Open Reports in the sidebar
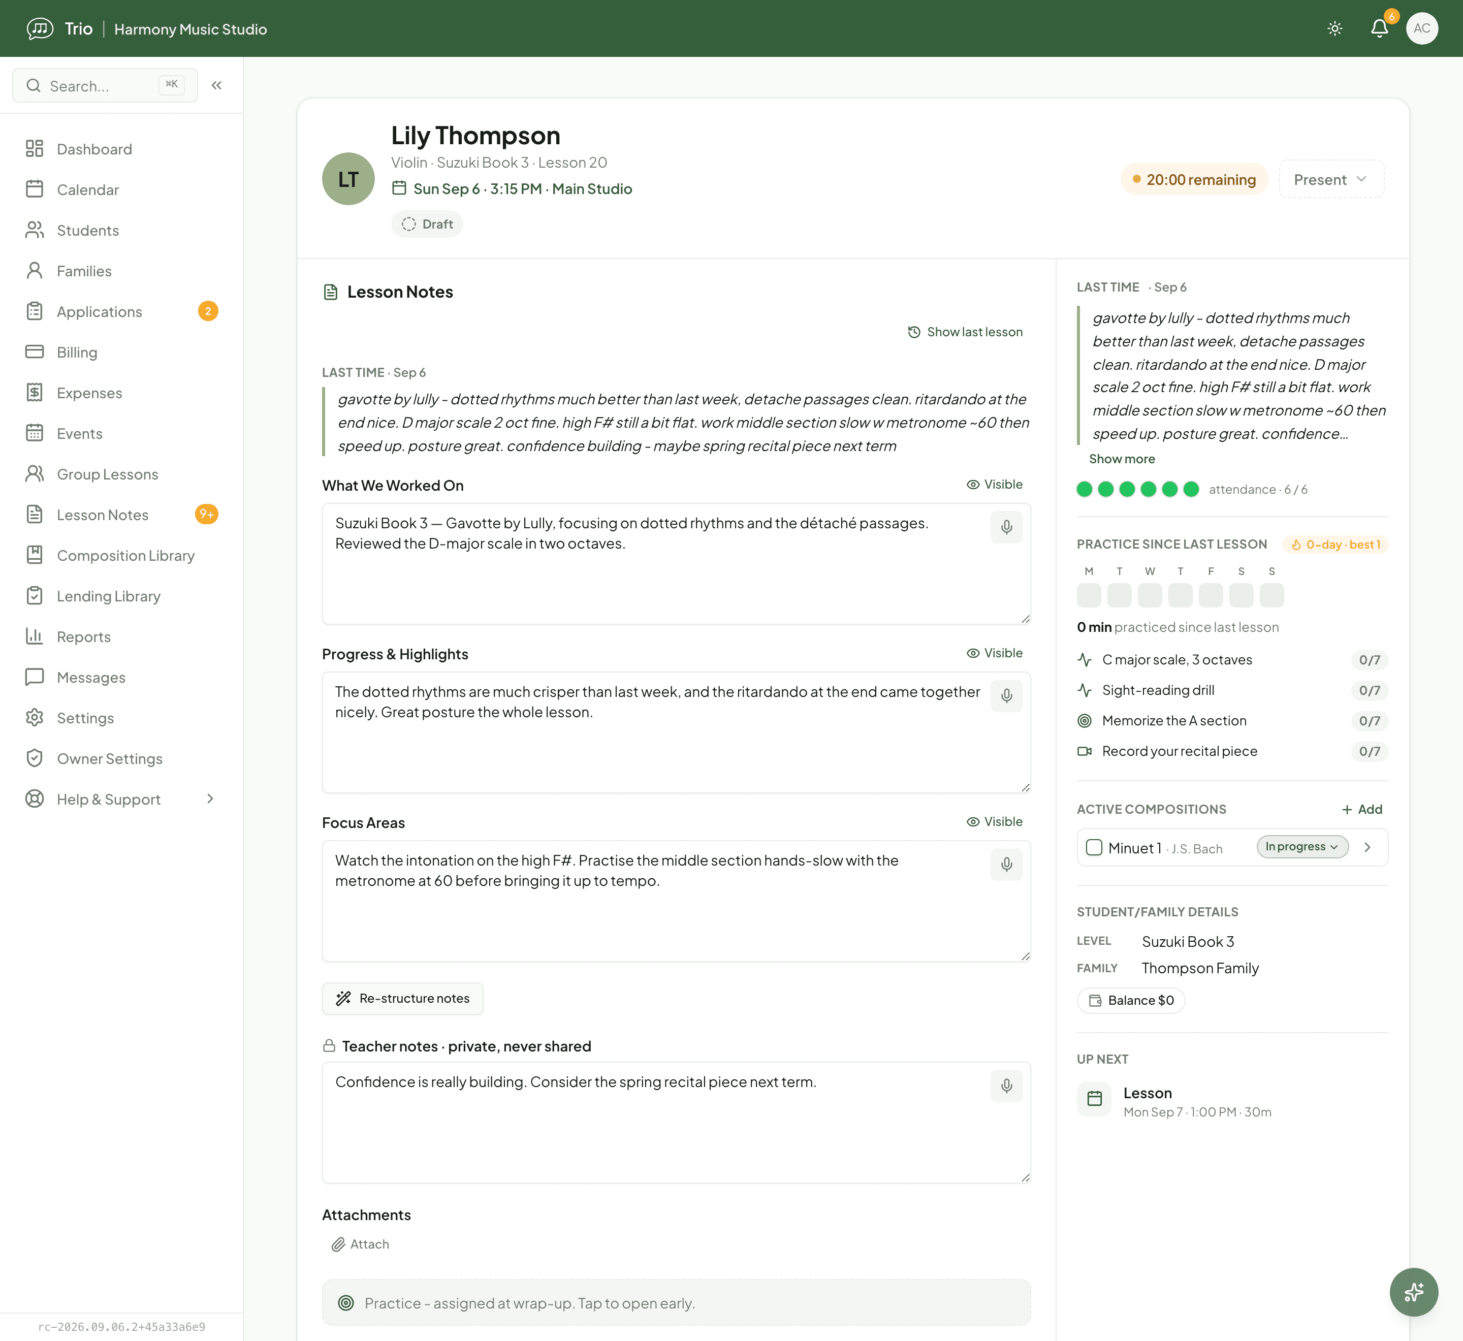This screenshot has height=1341, width=1463. click(121, 636)
